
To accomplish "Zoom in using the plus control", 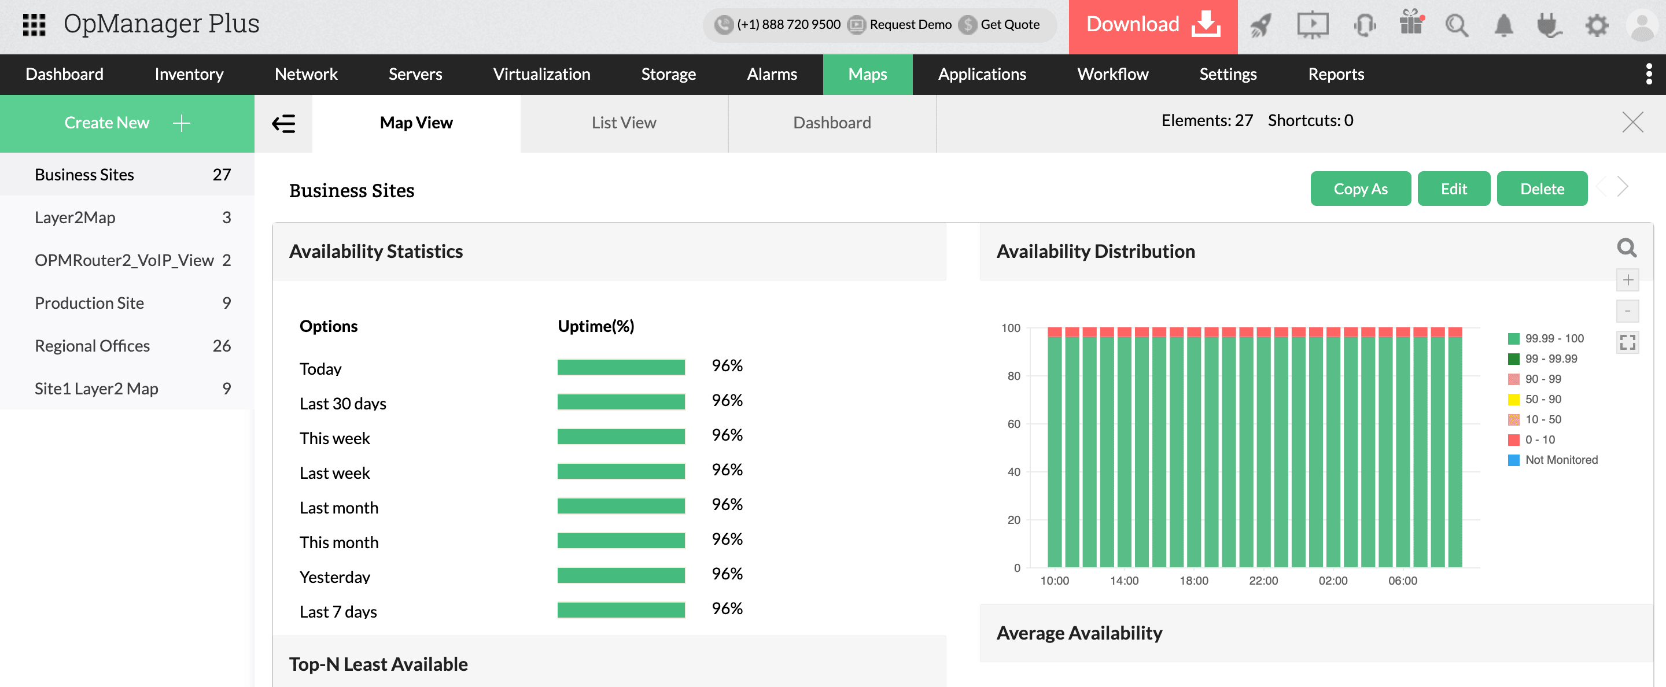I will [x=1627, y=280].
